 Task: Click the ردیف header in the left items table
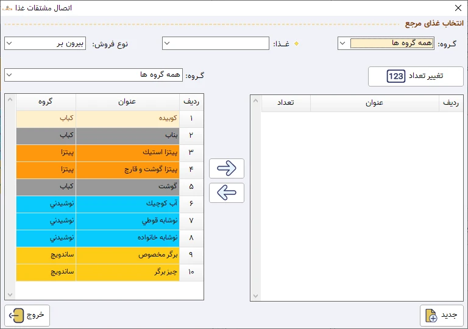[191, 102]
